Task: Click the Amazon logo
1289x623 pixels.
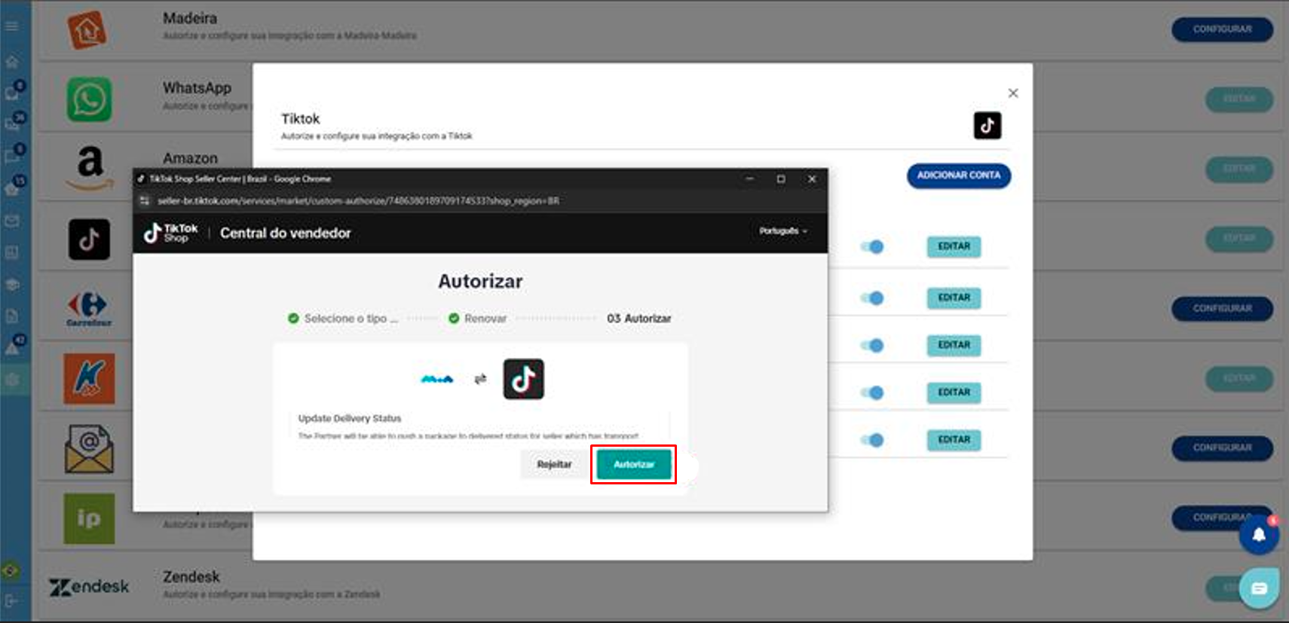Action: 90,167
